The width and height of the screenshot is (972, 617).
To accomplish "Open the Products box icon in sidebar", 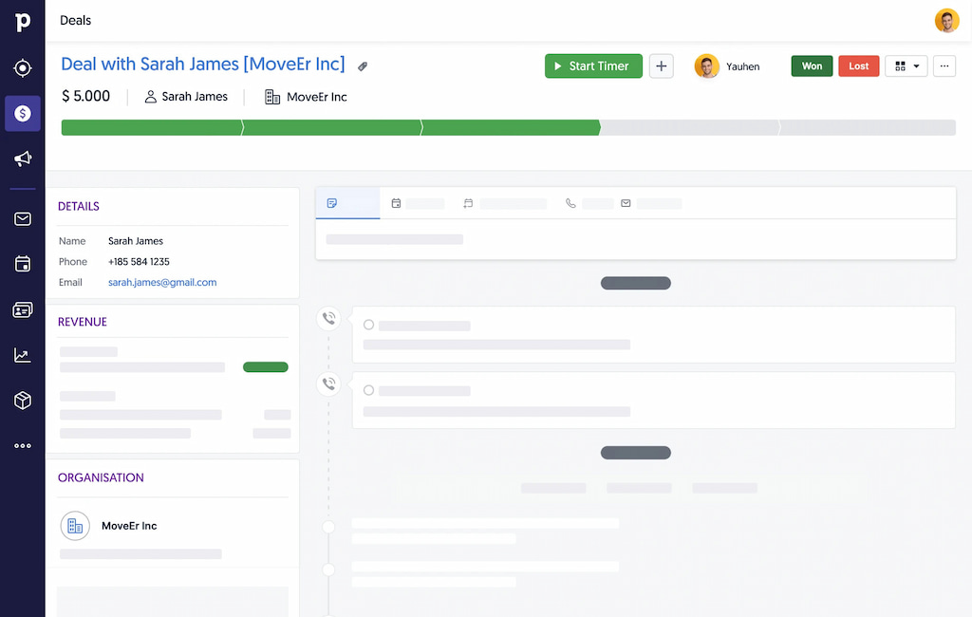I will point(22,400).
